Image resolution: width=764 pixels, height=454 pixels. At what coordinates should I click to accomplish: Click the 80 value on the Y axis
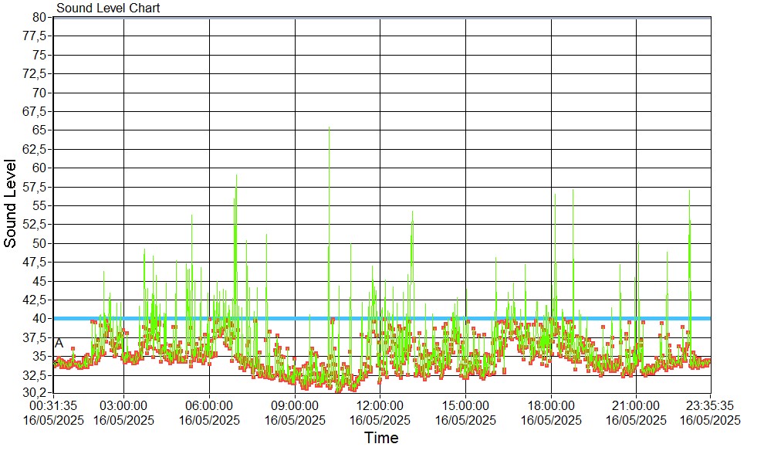[x=40, y=17]
